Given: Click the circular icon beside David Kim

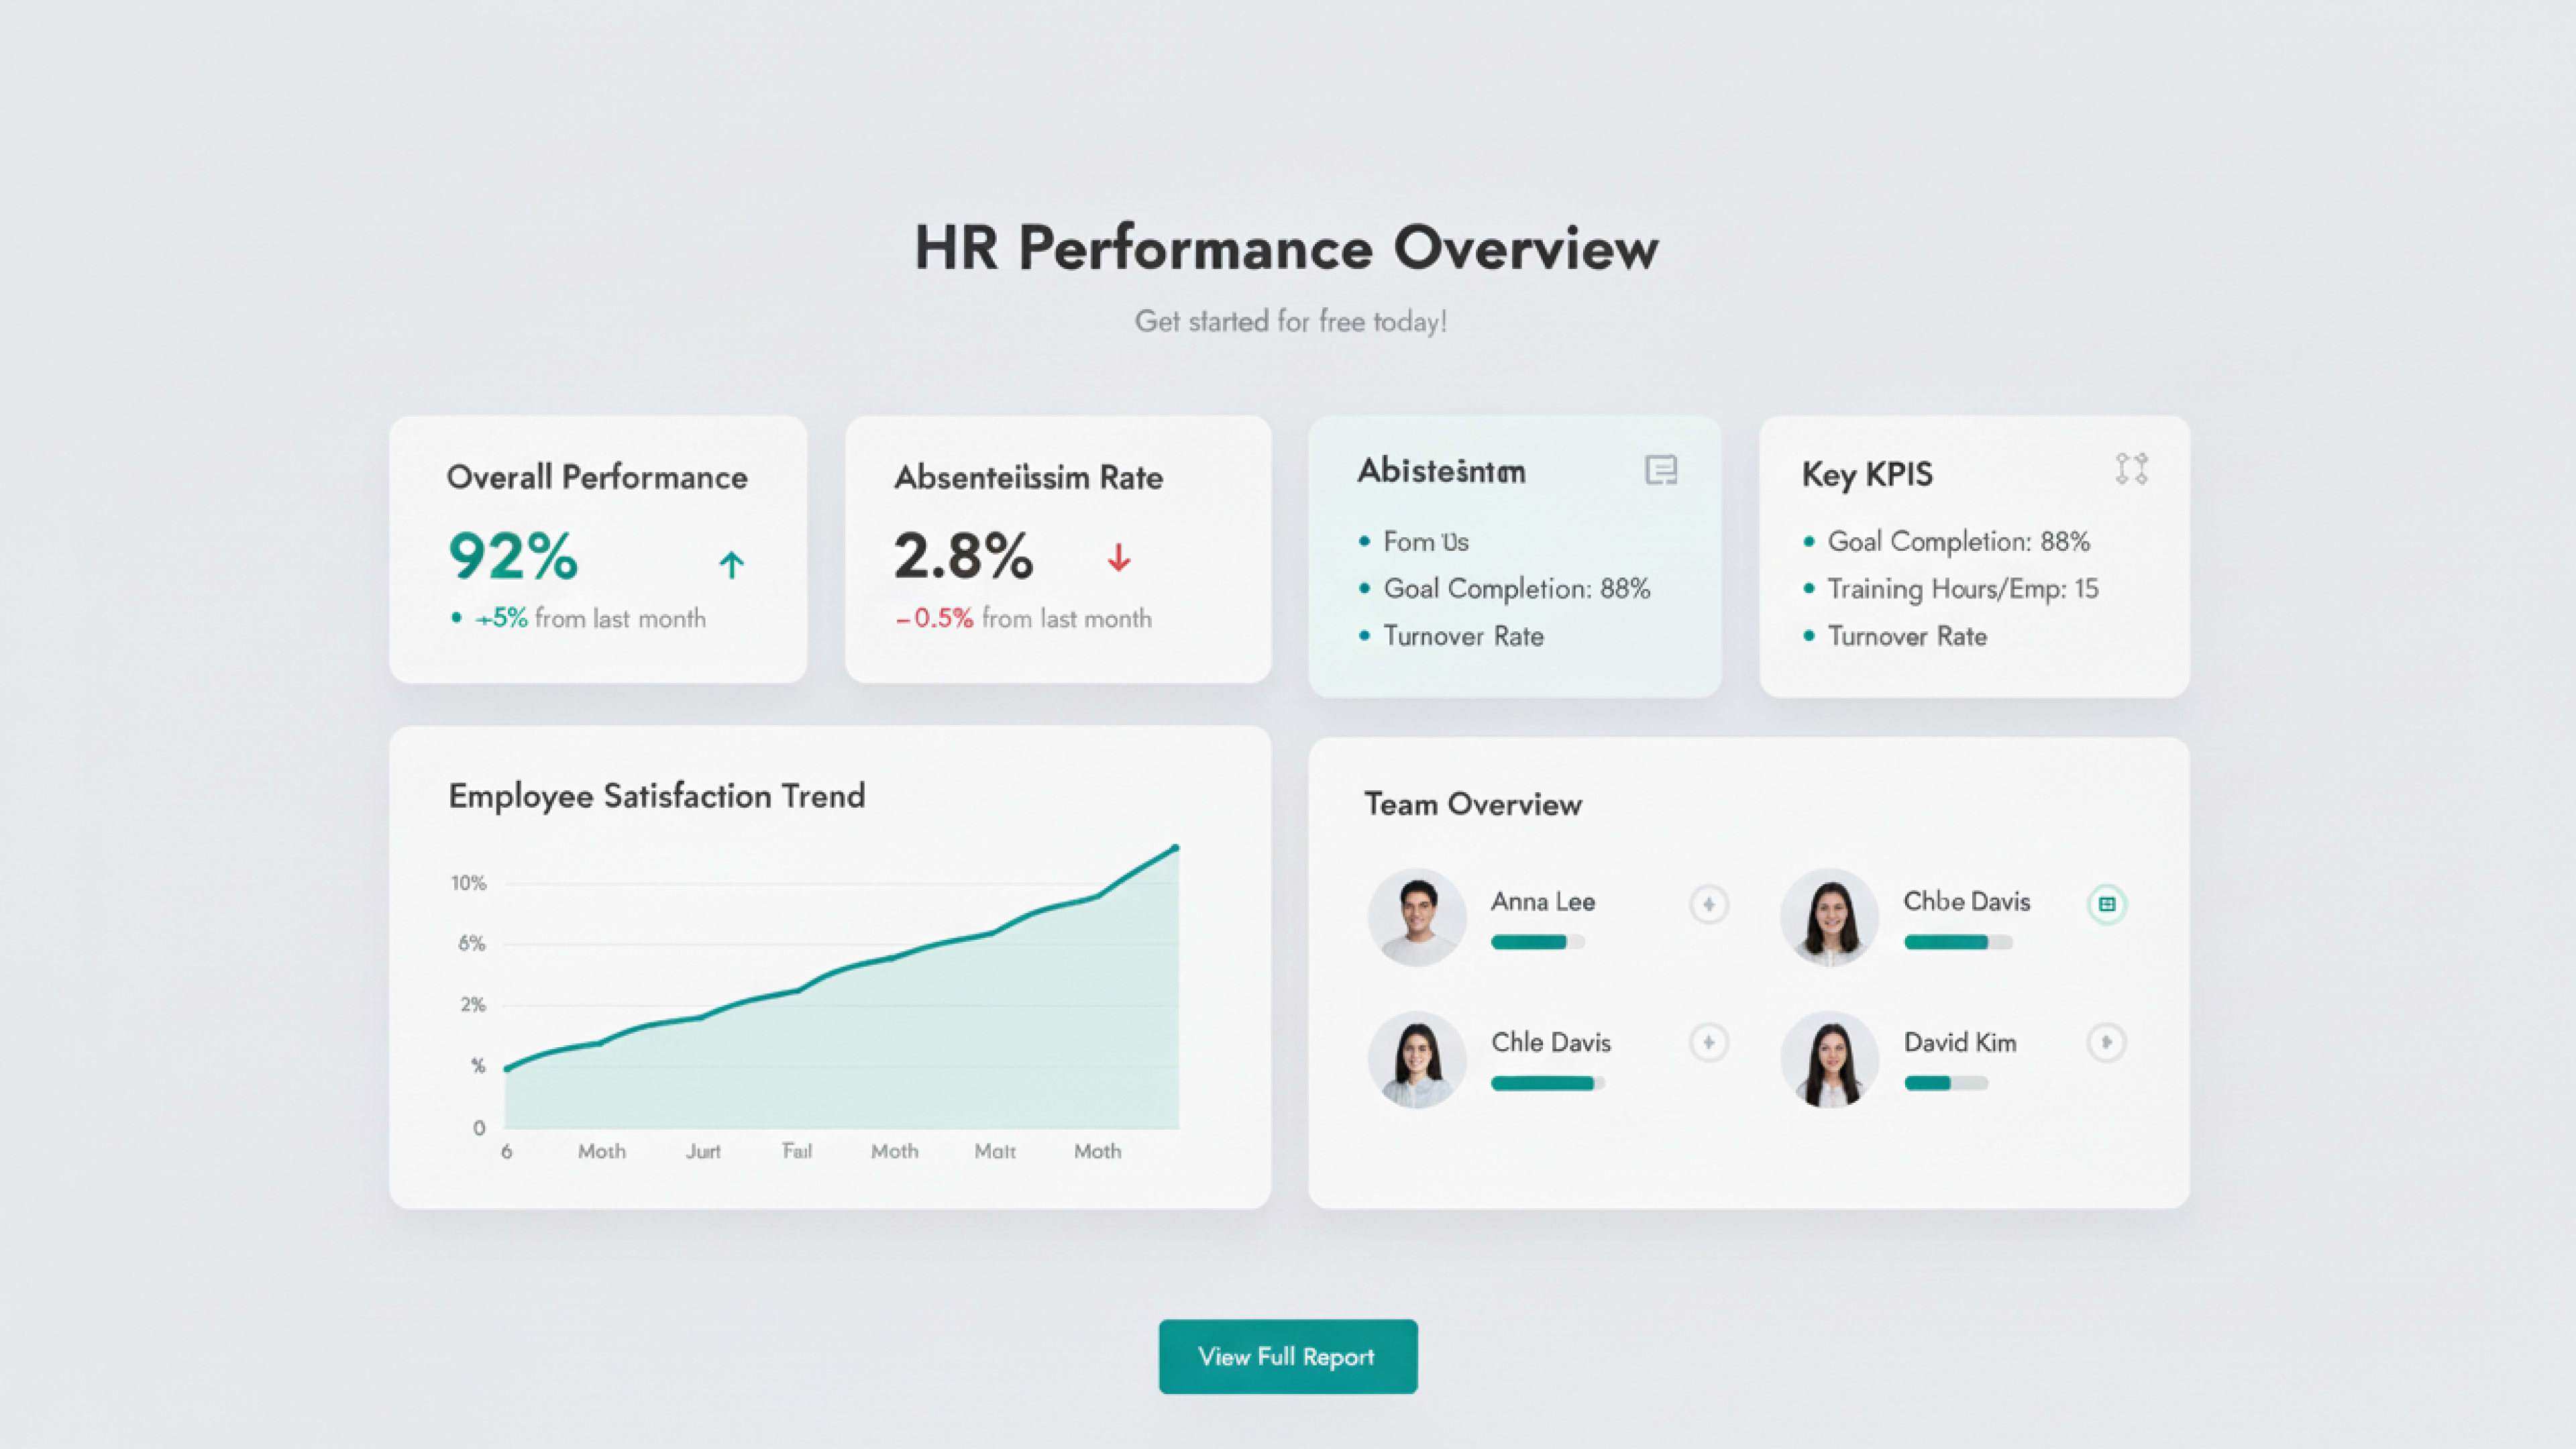Looking at the screenshot, I should 2107,1042.
